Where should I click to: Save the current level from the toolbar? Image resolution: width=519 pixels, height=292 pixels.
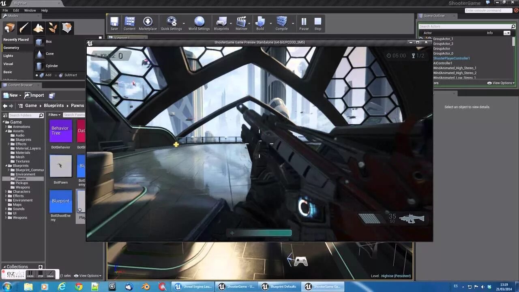point(114,24)
